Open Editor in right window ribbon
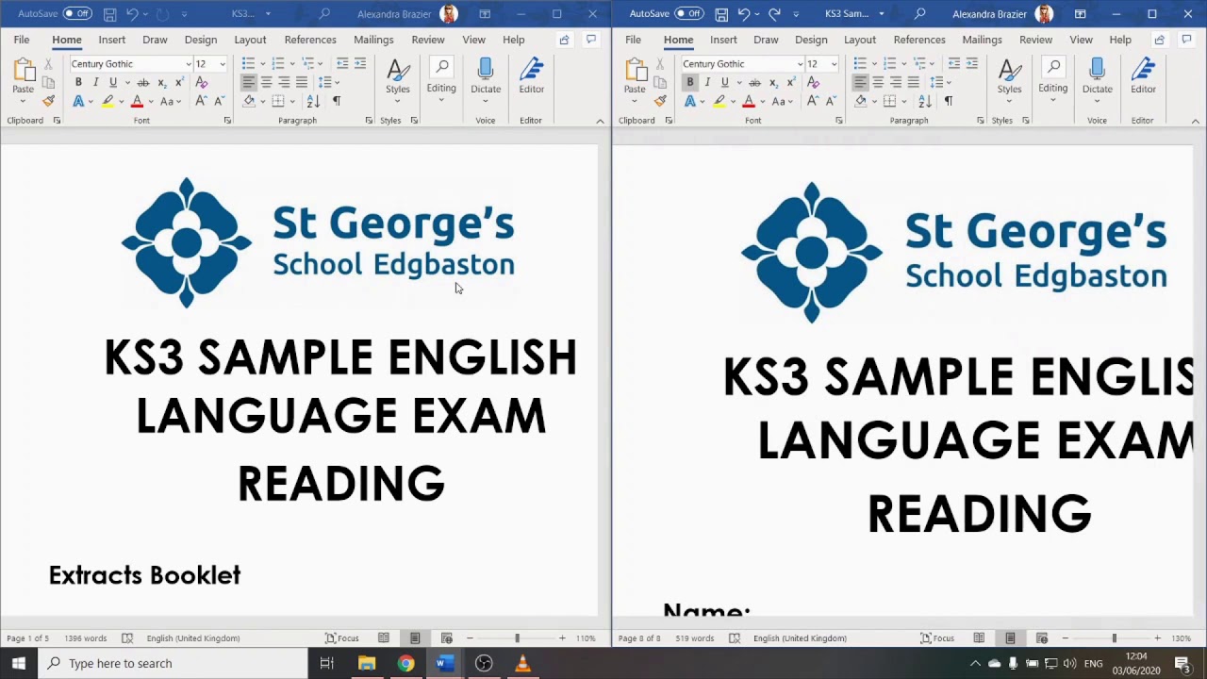 [1143, 76]
